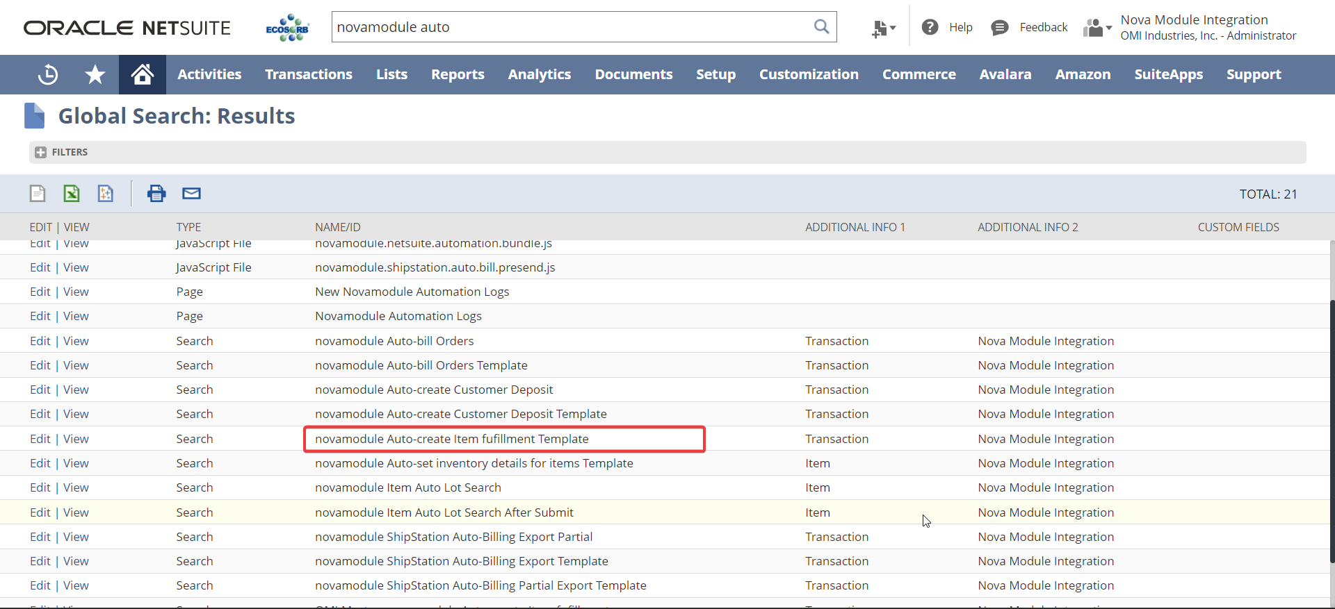Open the Reports menu
This screenshot has width=1335, height=609.
[458, 74]
